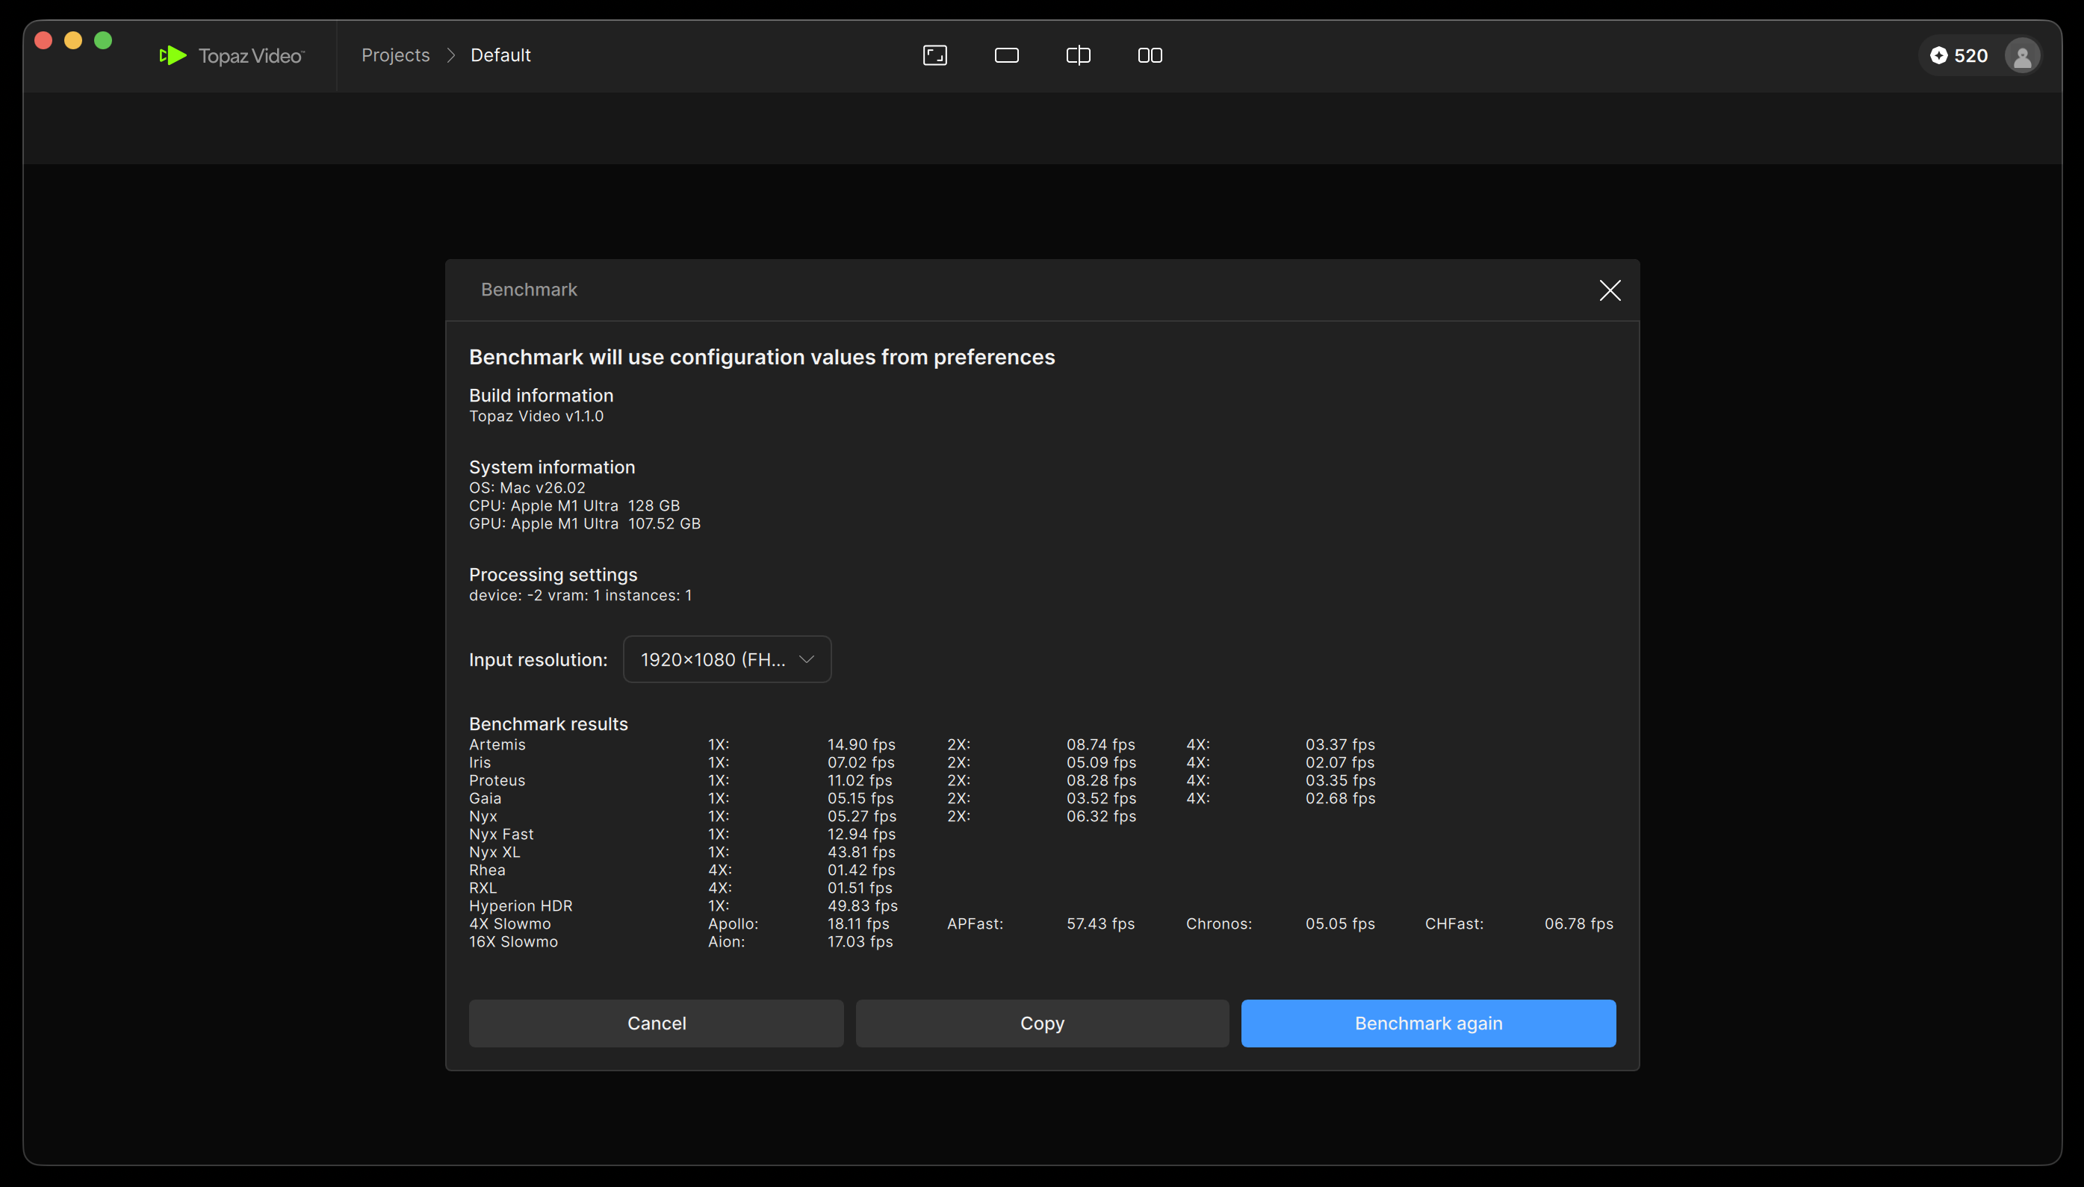Go to Projects in breadcrumb
Image resolution: width=2084 pixels, height=1187 pixels.
point(396,55)
